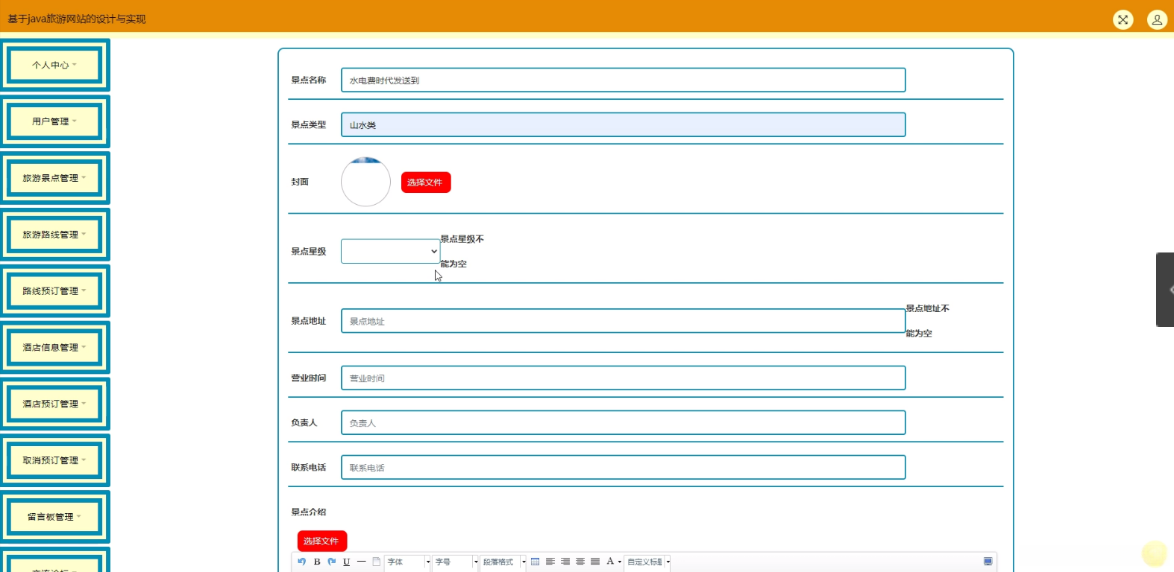
Task: Expand the 个人中心 sidebar menu
Action: click(54, 65)
